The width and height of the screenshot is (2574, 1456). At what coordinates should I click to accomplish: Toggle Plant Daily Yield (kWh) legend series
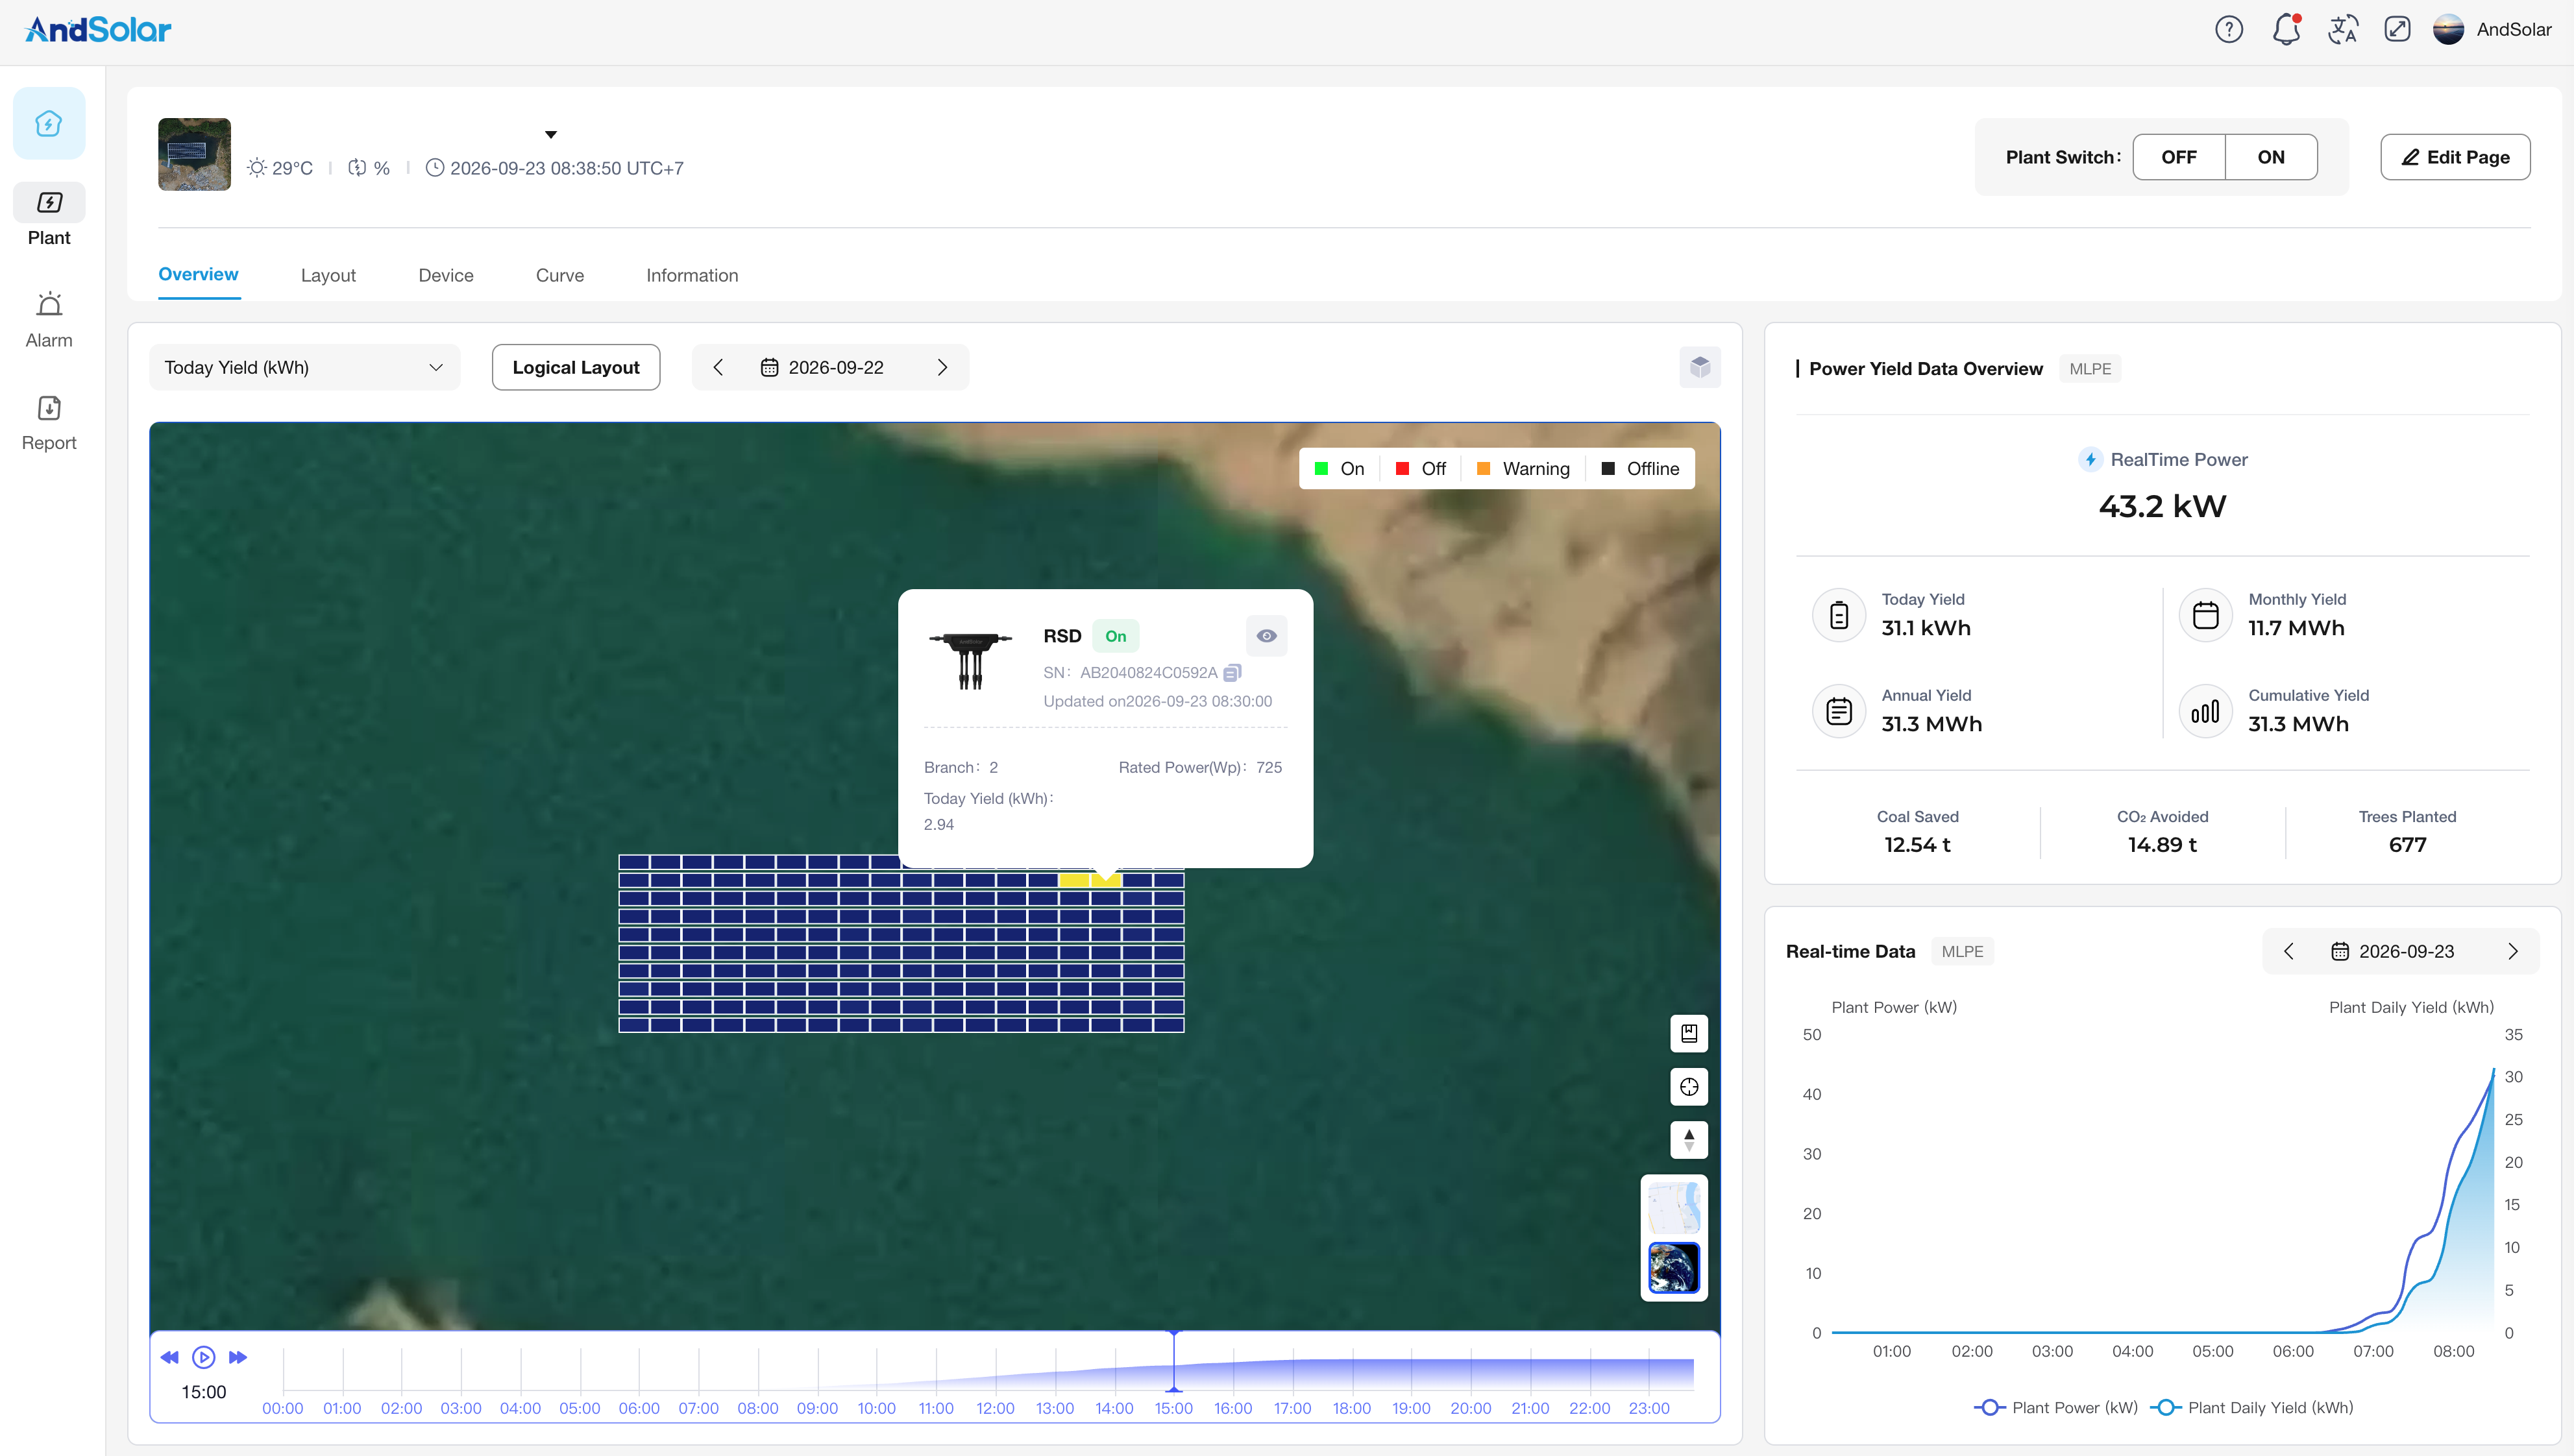[2252, 1407]
